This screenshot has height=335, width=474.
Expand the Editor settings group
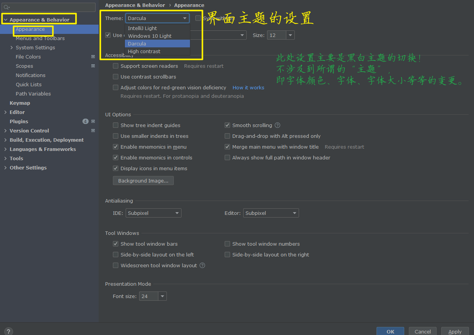click(5, 112)
